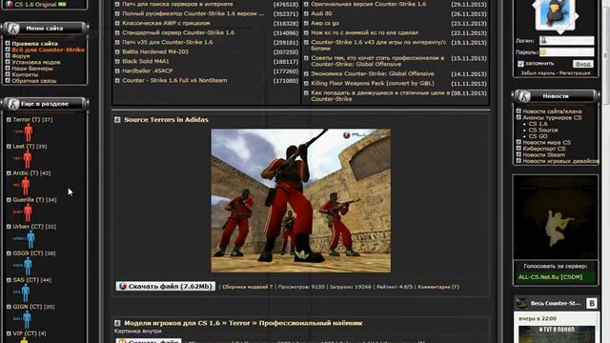This screenshot has width=610, height=343.
Task: Open Комментарии (7) link
Action: click(x=438, y=287)
